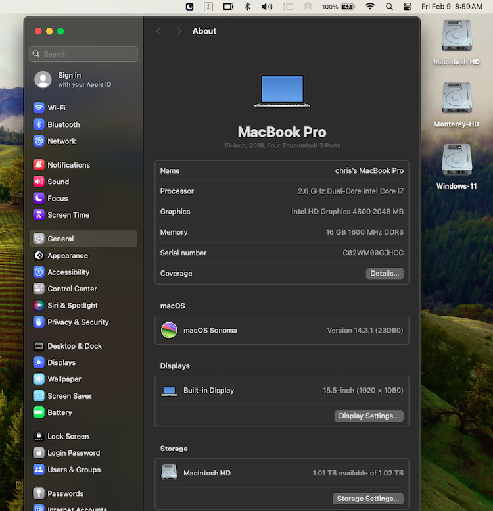This screenshot has height=511, width=493.
Task: Click 16 GB 1600 MHz DDR3 value
Action: [x=365, y=232]
